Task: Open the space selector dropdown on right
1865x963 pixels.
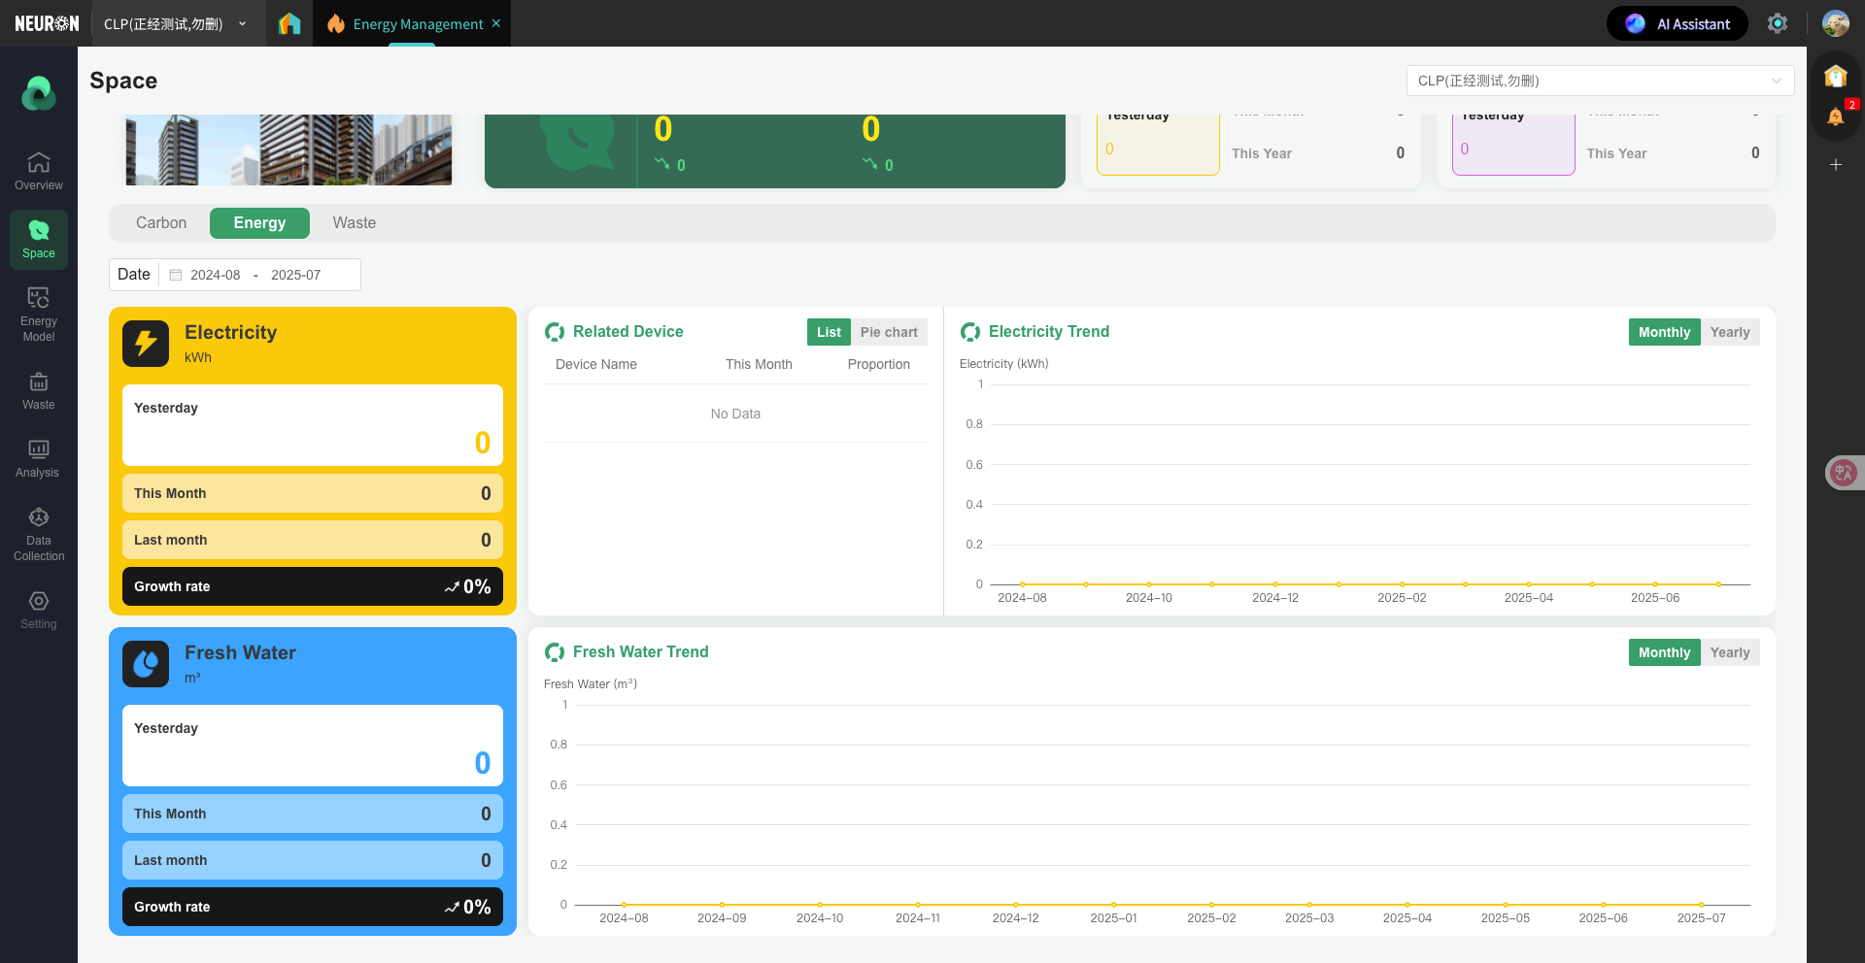Action: tap(1599, 81)
